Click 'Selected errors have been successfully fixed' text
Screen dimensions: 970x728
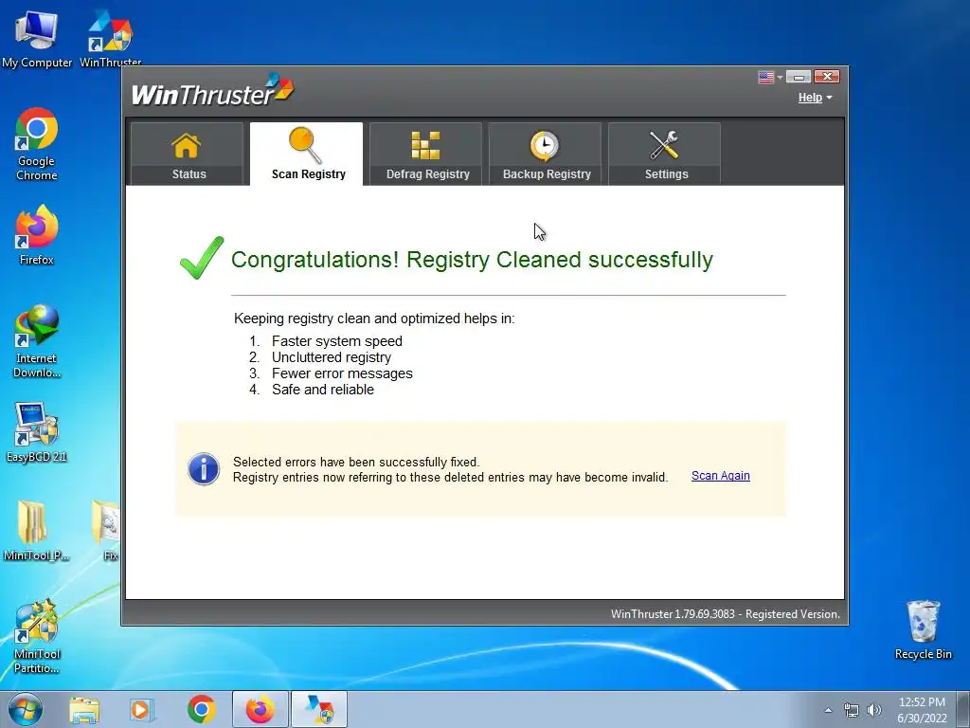(356, 462)
